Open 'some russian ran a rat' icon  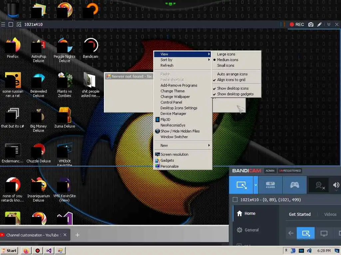click(13, 85)
